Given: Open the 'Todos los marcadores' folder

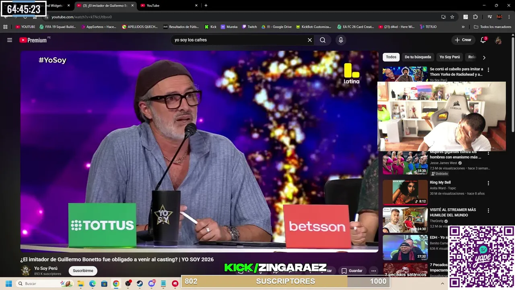Looking at the screenshot, I should coord(492,27).
